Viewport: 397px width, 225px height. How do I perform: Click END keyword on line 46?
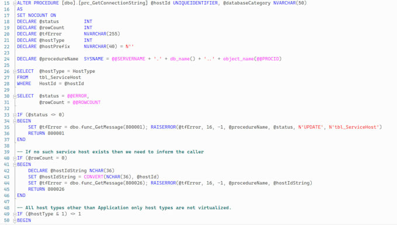[x=21, y=195]
